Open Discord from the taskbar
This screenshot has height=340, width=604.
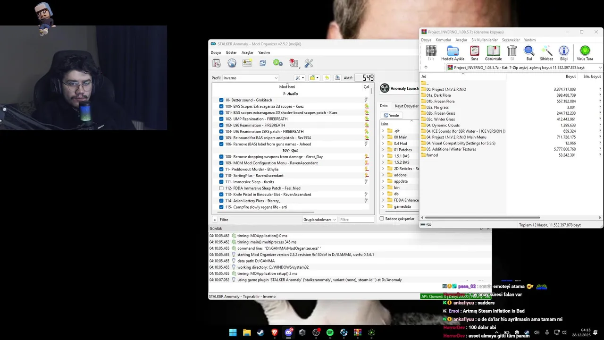point(288,332)
